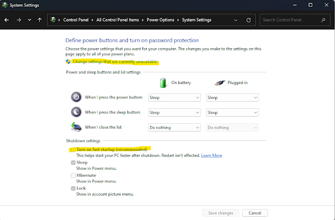335x220 pixels.
Task: Open All Control Panel Items breadcrumb
Action: click(x=117, y=20)
